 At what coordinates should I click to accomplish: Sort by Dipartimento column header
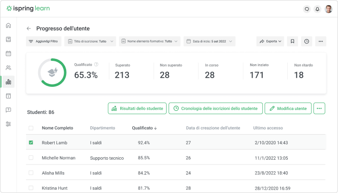(102, 128)
